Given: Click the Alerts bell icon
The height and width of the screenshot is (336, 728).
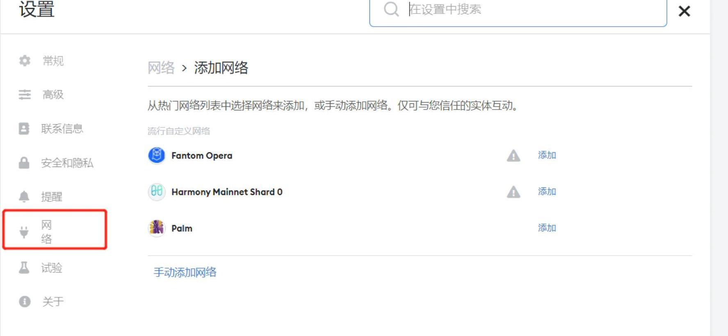Looking at the screenshot, I should point(24,197).
